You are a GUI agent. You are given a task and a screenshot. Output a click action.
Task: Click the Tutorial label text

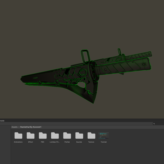[104, 142]
